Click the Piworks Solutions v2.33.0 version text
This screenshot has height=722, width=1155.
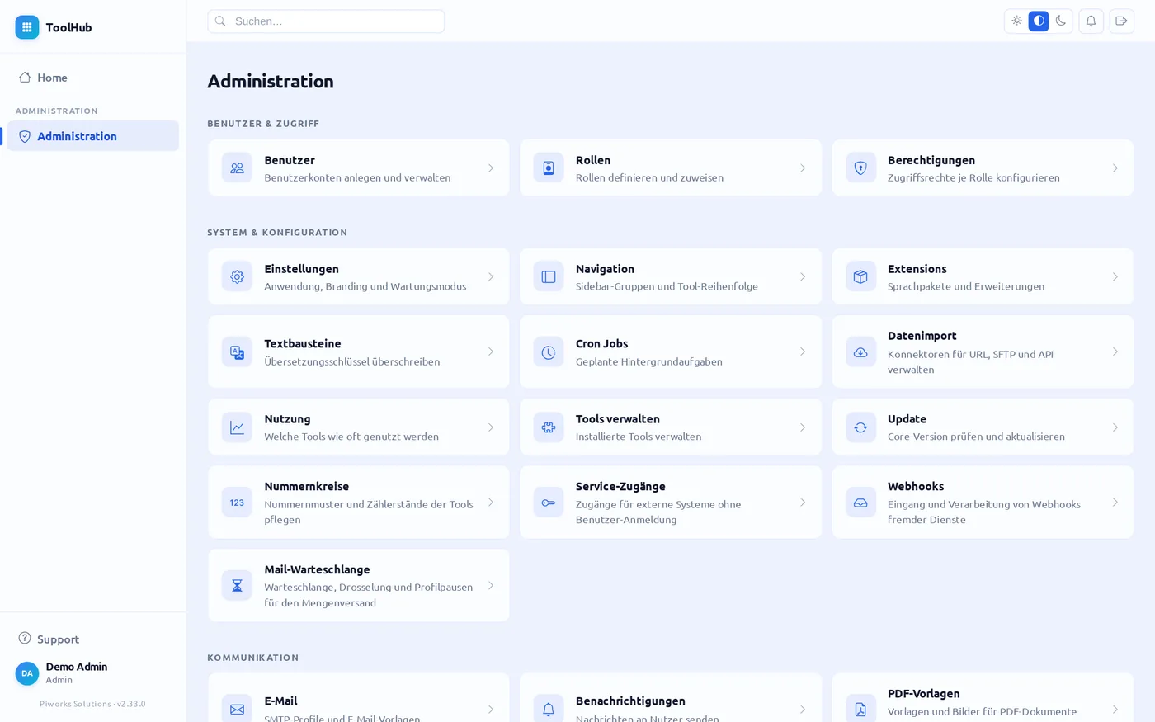[92, 704]
